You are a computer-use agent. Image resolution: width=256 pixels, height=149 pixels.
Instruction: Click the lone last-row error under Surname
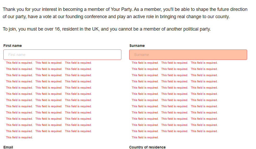145,137
